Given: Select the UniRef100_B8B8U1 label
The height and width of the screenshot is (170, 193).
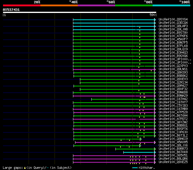Looking at the screenshot, I should click(173, 126).
